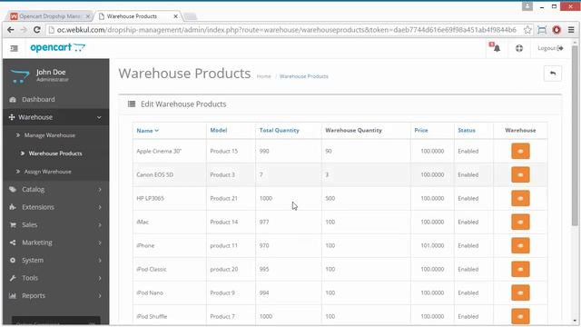581x327 pixels.
Task: Click the Dashboard sidebar icon
Action: [x=13, y=99]
